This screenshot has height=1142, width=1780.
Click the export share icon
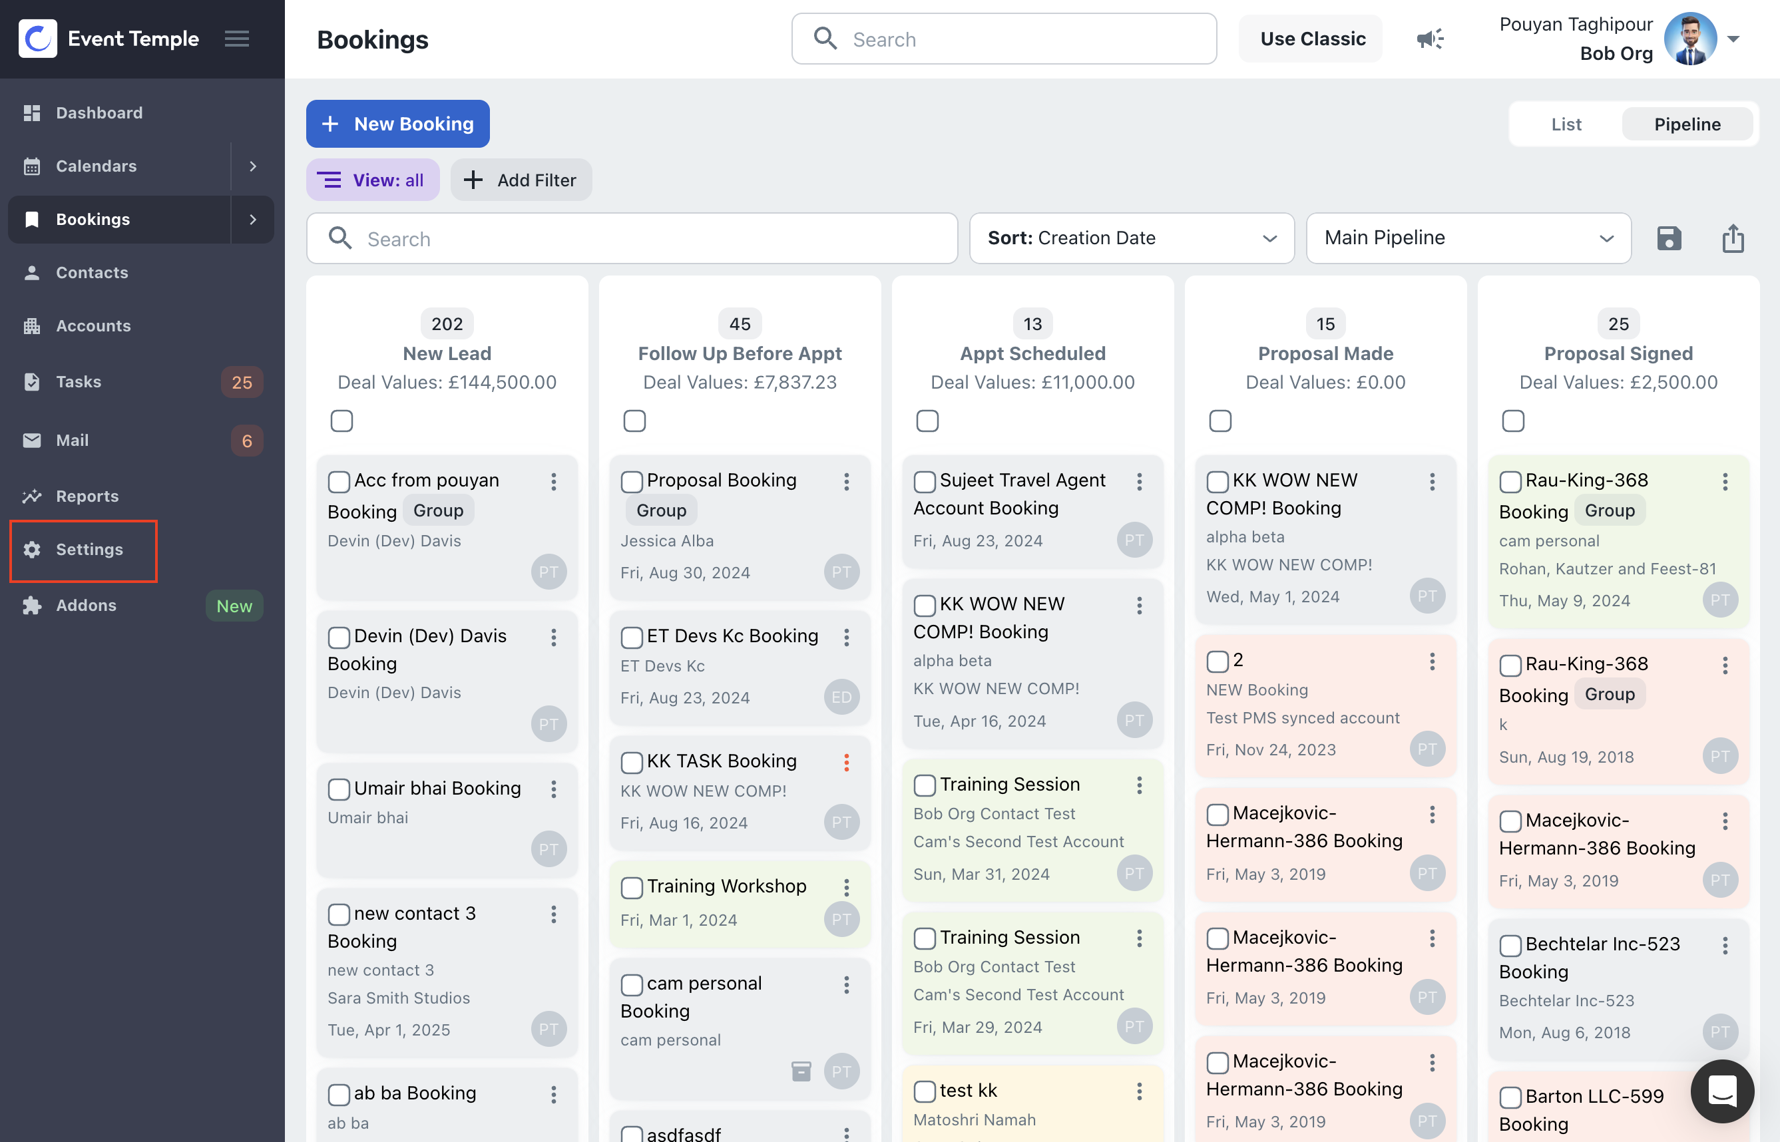[1733, 238]
